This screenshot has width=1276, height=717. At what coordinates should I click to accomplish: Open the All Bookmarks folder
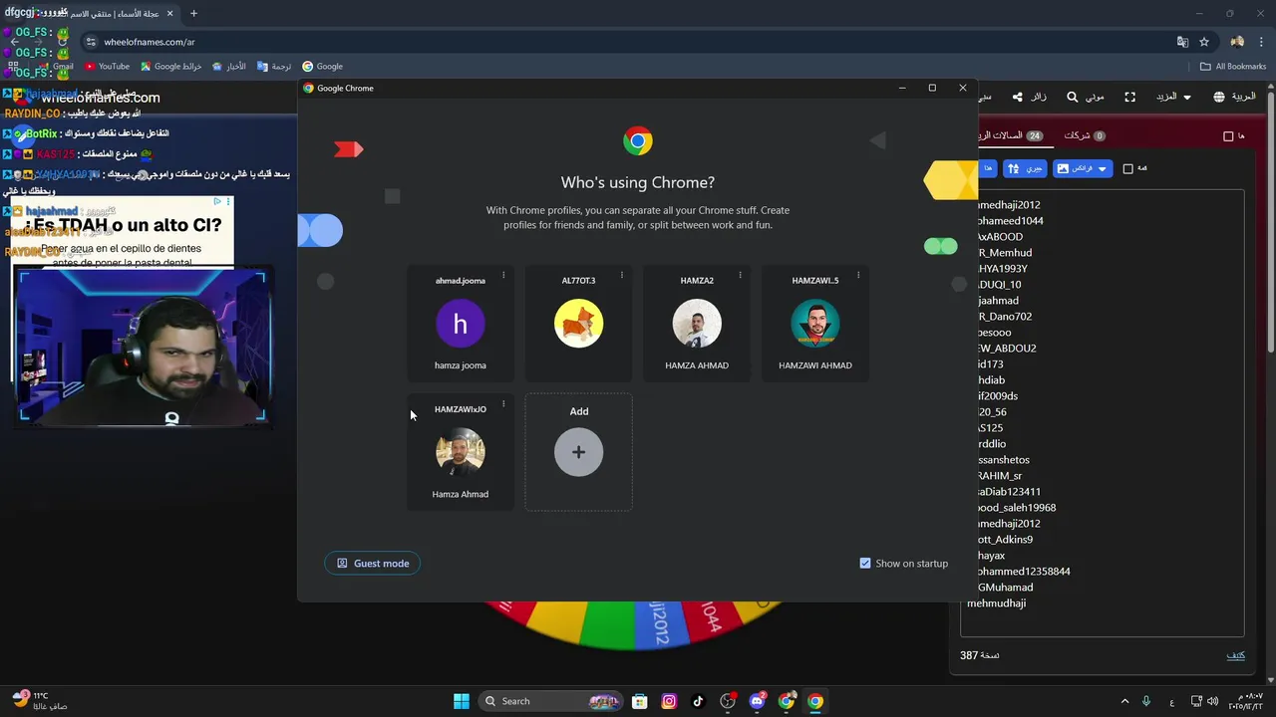tap(1233, 67)
